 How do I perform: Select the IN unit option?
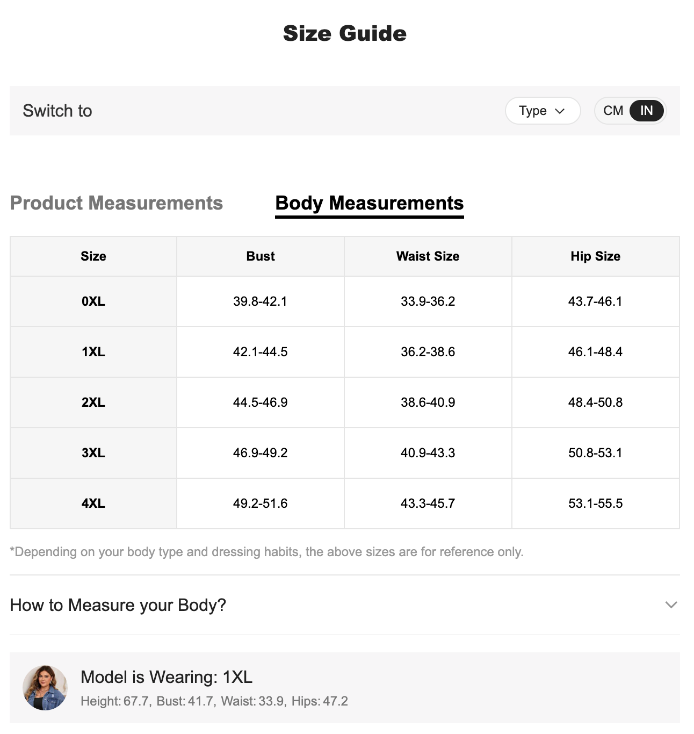click(x=646, y=111)
